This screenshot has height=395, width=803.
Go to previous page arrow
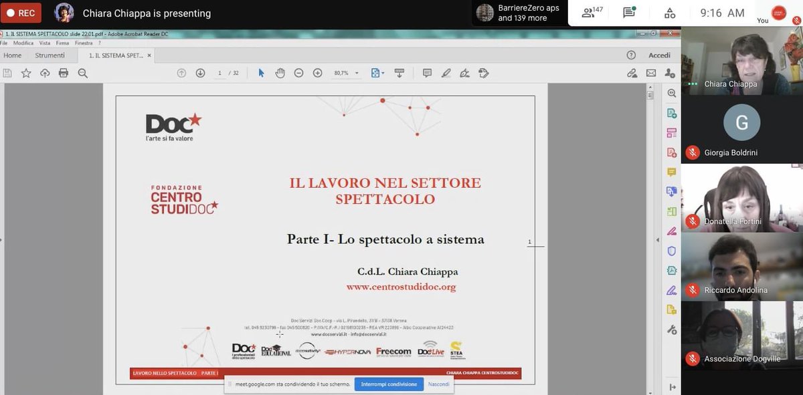[x=181, y=73]
